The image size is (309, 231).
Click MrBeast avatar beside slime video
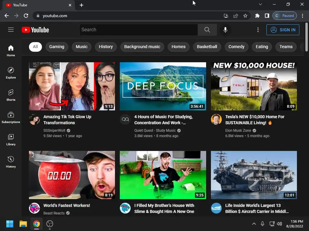coord(125,208)
